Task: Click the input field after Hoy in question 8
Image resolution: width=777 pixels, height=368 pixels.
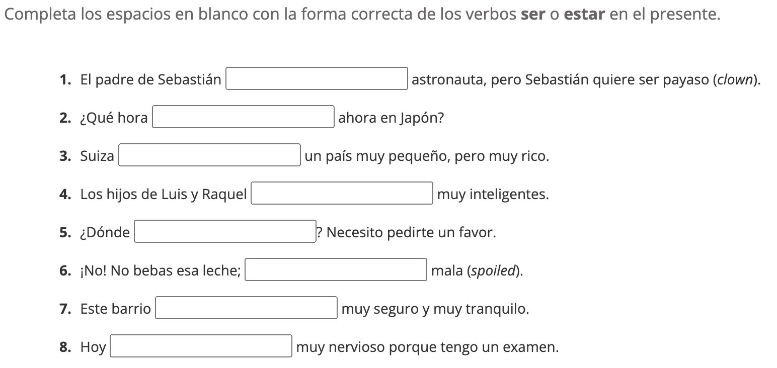Action: click(201, 346)
